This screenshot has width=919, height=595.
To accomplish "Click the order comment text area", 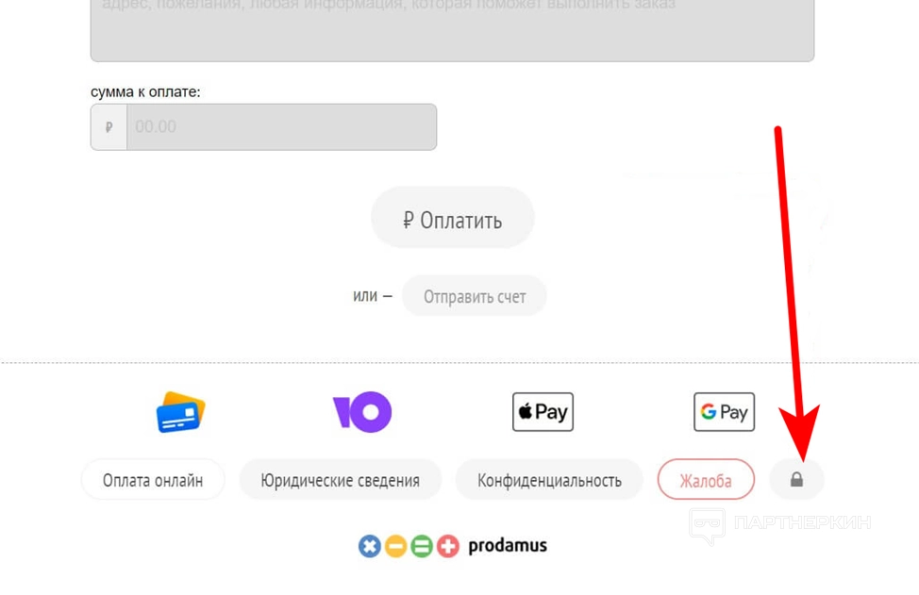I will (x=452, y=30).
